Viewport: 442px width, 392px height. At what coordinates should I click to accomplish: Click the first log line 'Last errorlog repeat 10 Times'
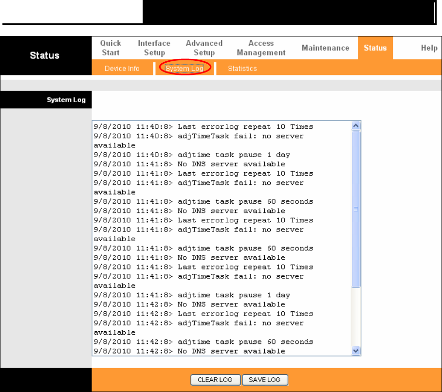click(203, 127)
